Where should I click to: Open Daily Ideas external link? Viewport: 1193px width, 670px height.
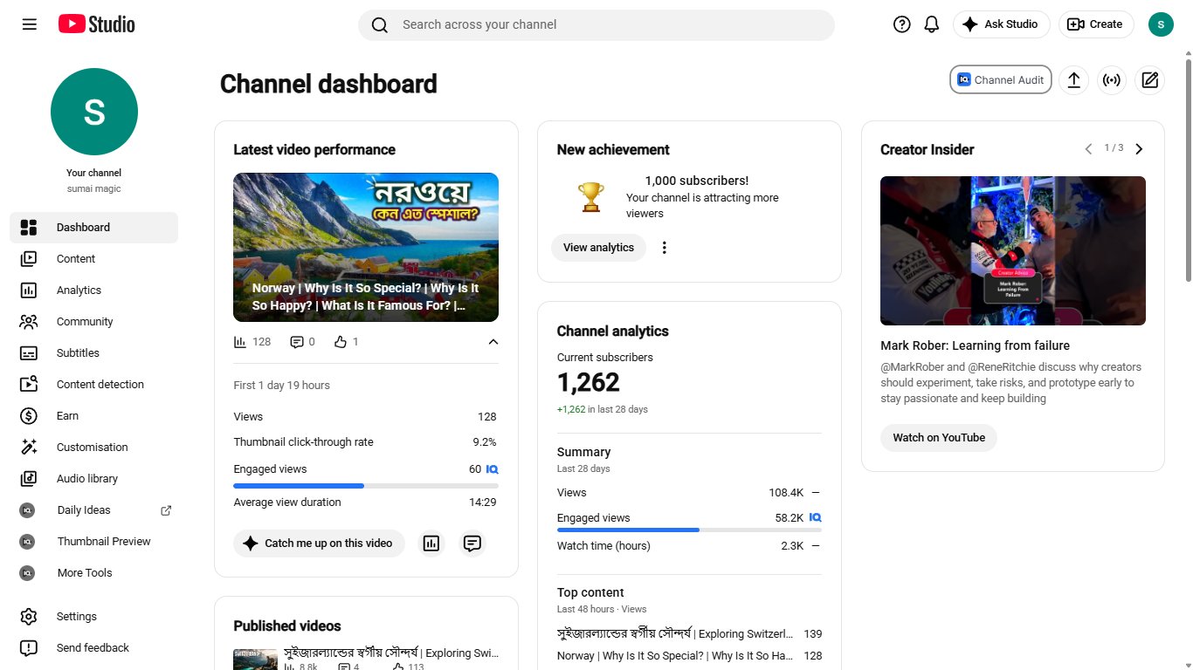(94, 510)
